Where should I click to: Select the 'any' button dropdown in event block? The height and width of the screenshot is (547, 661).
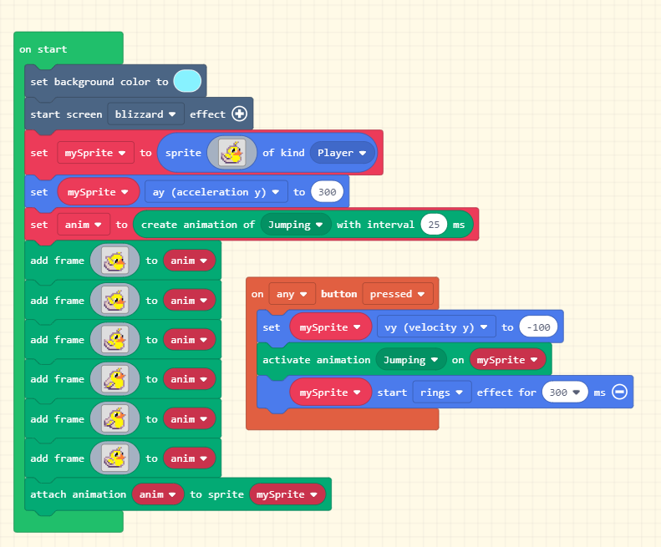point(292,294)
